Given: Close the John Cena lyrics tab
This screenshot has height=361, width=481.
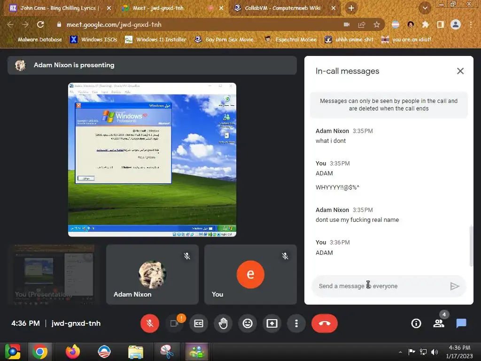Looking at the screenshot, I should [109, 8].
